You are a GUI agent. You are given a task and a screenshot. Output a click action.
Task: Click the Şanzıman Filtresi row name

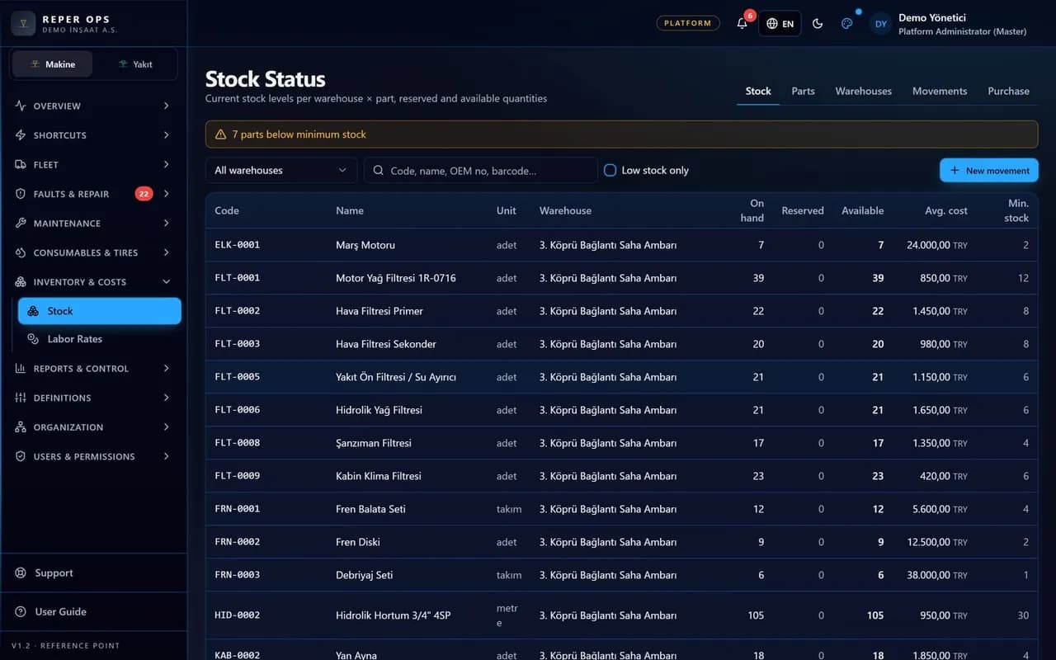[x=374, y=443]
